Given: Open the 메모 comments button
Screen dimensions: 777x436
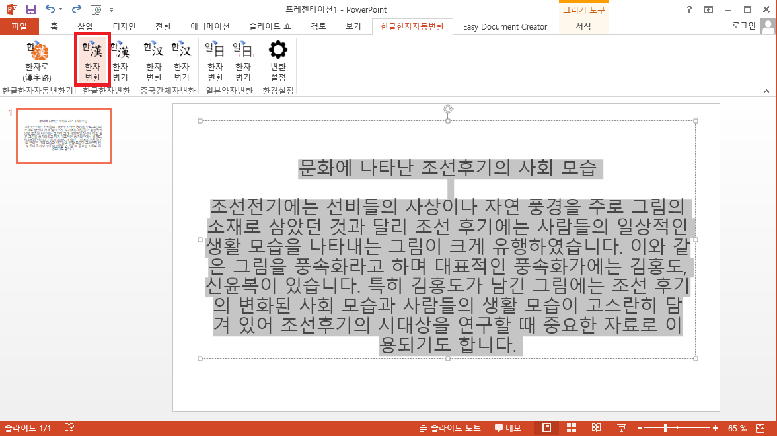Looking at the screenshot, I should (x=507, y=428).
